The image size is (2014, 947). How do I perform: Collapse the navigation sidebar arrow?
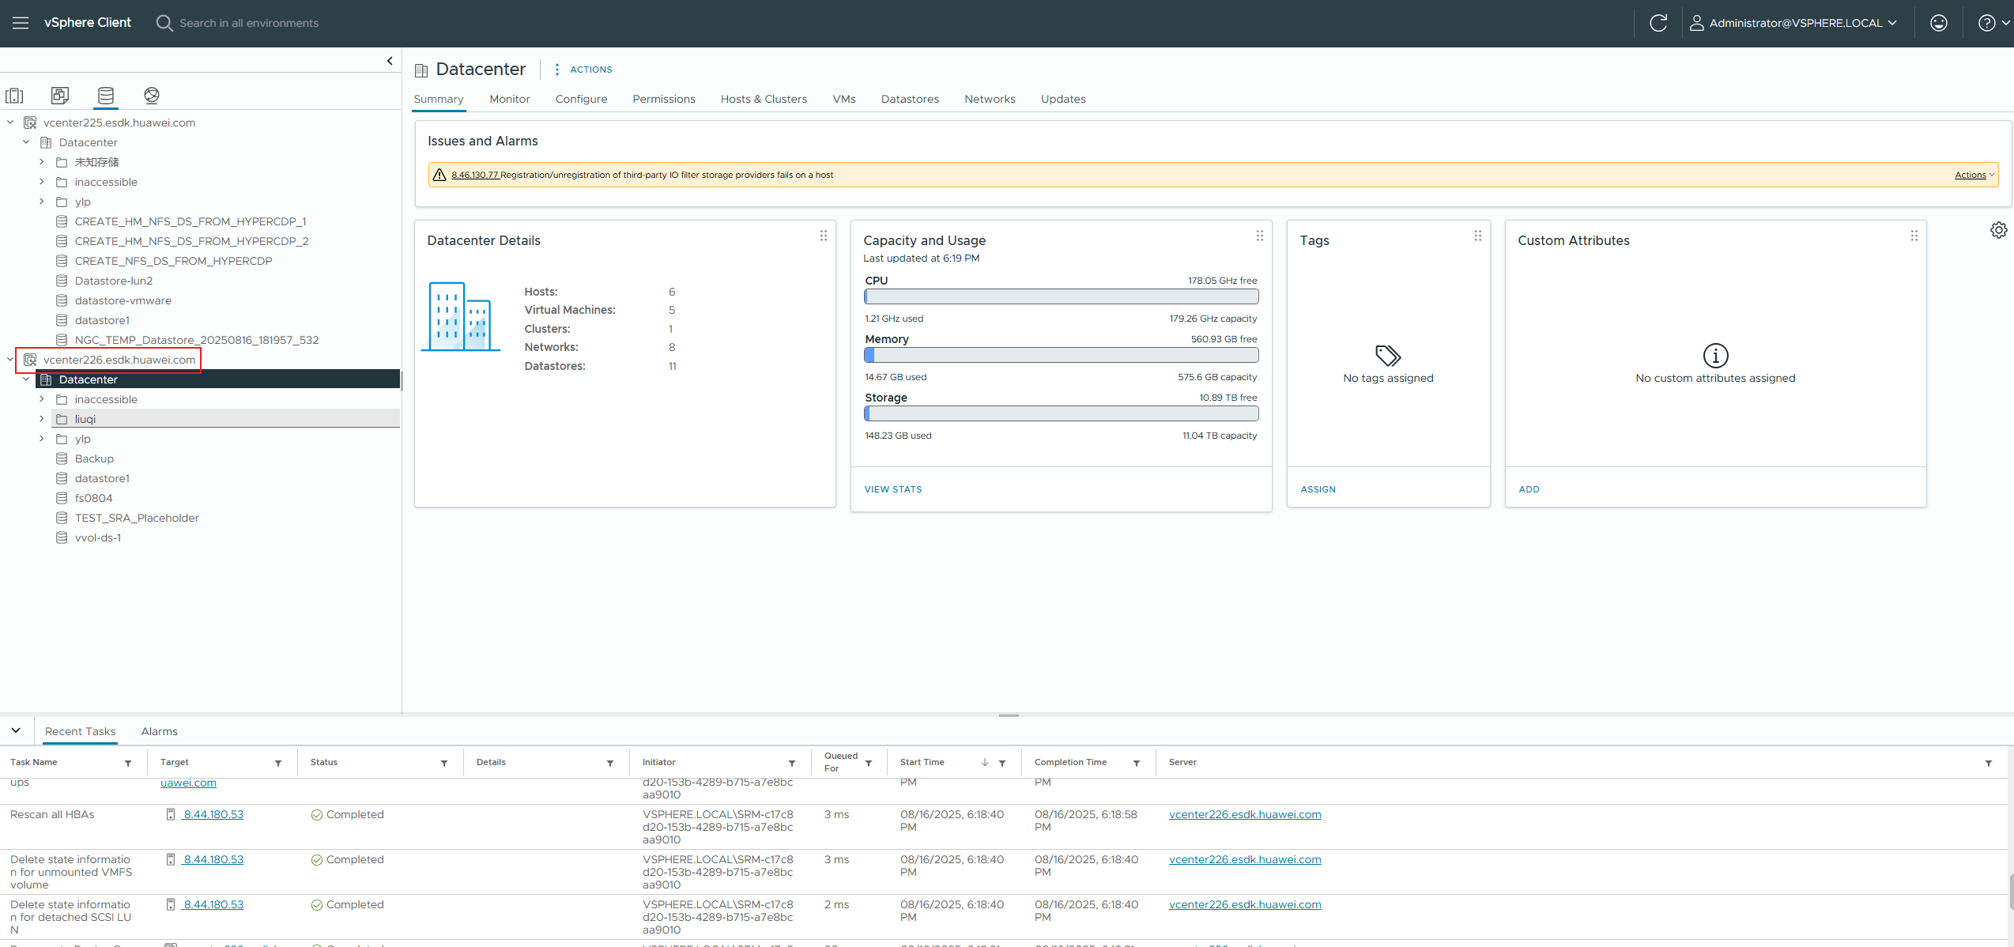tap(390, 61)
